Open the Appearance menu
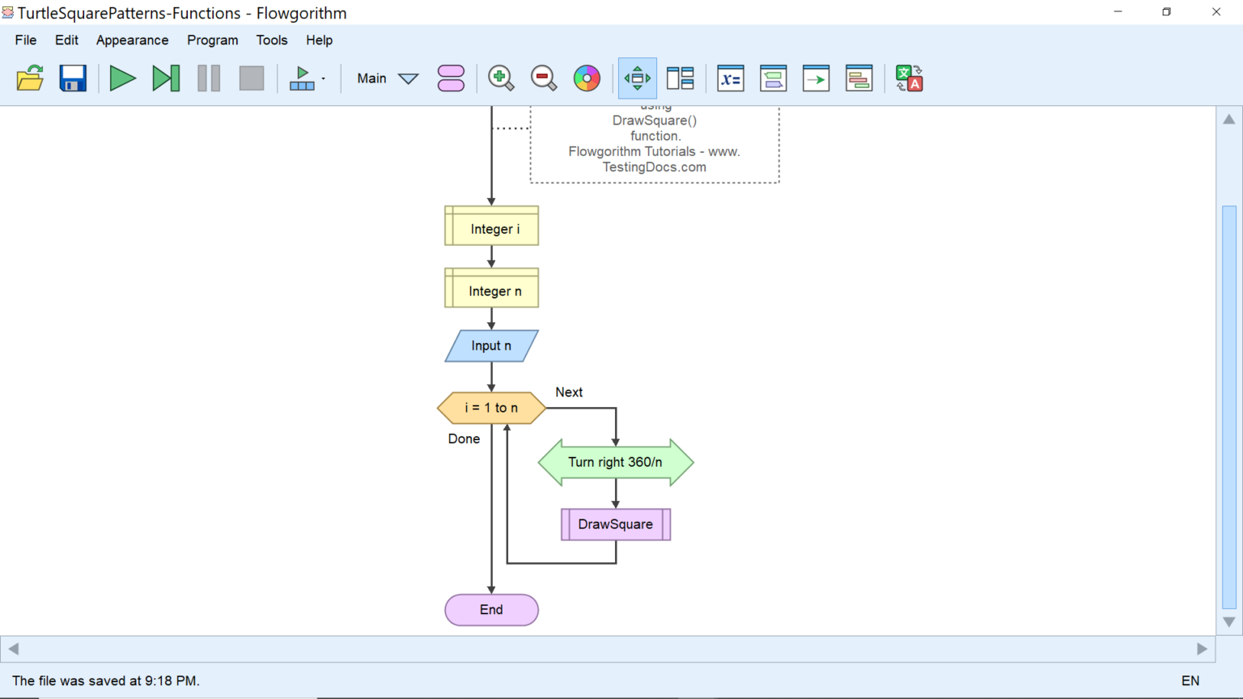 [x=132, y=40]
